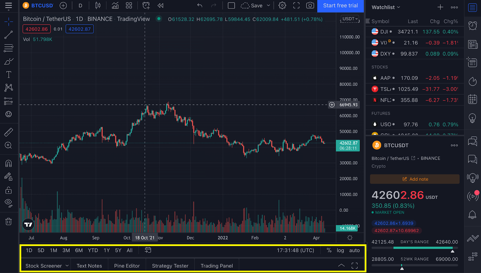The width and height of the screenshot is (481, 273).
Task: Open the go to date icon
Action: 148,250
